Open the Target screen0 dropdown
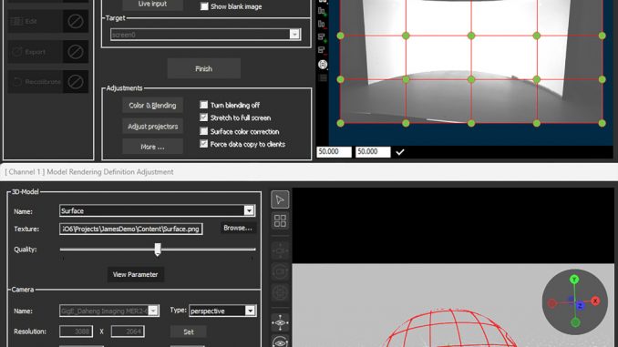 click(294, 35)
